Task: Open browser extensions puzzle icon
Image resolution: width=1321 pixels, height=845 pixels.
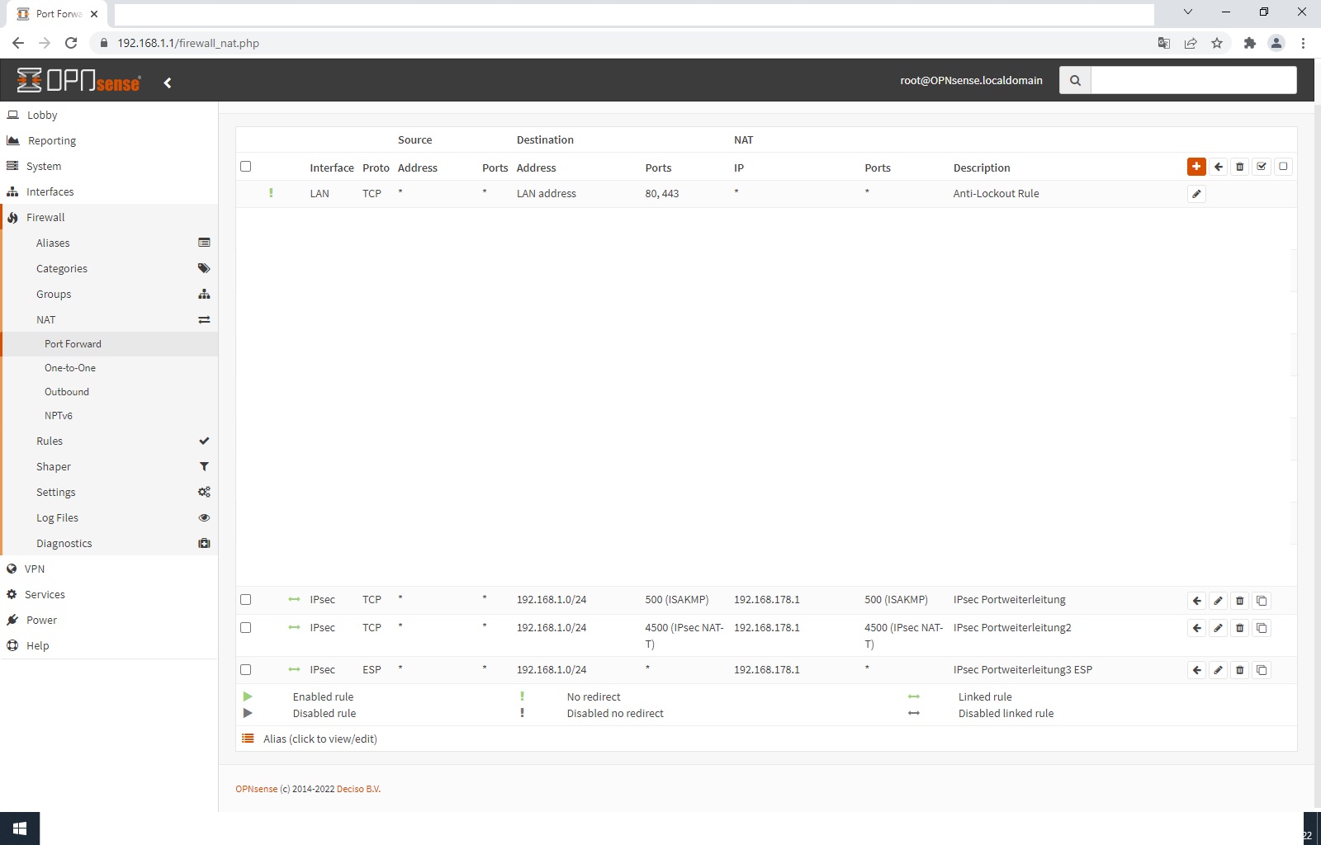Action: pyautogui.click(x=1249, y=43)
